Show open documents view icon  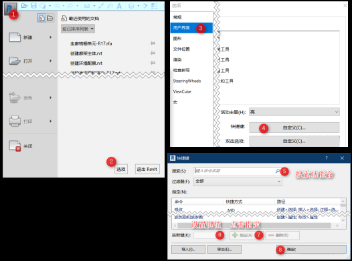click(50, 18)
